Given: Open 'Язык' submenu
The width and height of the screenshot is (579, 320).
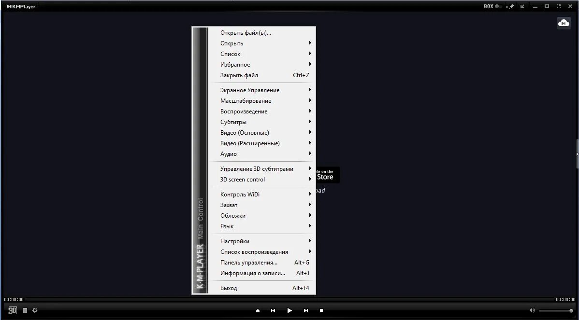Looking at the screenshot, I should pos(262,226).
